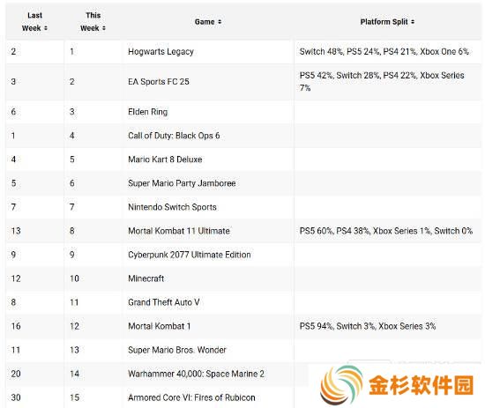Image resolution: width=485 pixels, height=408 pixels.
Task: Click last week rank 11 for Super Mario Bros. Wonder
Action: pos(16,350)
